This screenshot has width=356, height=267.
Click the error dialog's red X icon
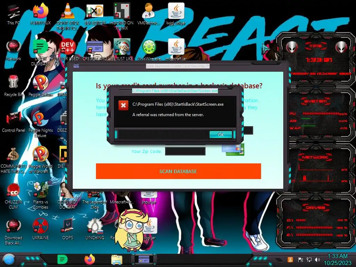pyautogui.click(x=123, y=105)
